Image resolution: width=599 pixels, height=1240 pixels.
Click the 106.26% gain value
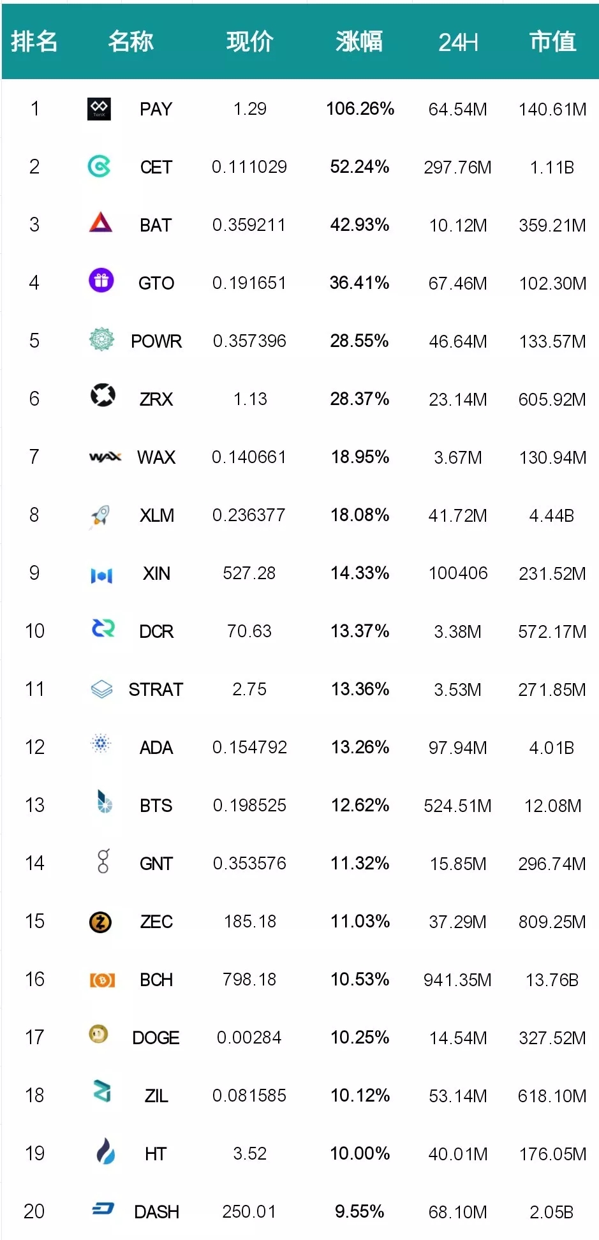click(360, 109)
